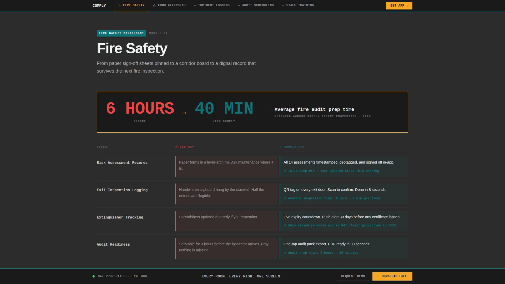This screenshot has height=284, width=505.
Task: Click the 'COMPLY WAY' column header text
Action: point(294,147)
